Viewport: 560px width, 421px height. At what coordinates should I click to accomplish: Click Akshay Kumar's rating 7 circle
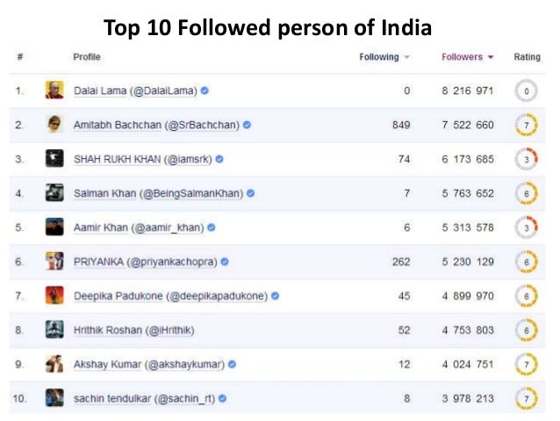tap(527, 364)
